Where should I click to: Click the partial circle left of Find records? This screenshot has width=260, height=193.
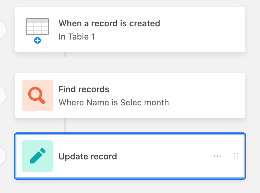tap(3, 96)
